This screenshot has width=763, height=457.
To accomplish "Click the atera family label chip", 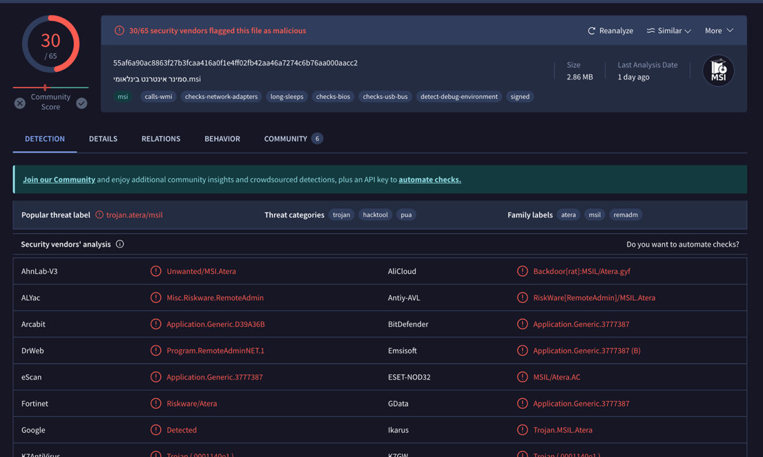I will point(568,215).
